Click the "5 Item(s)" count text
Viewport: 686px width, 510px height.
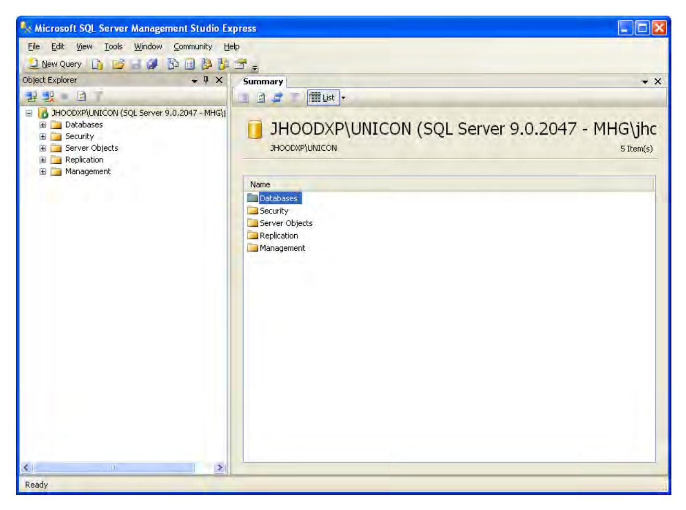click(x=636, y=149)
